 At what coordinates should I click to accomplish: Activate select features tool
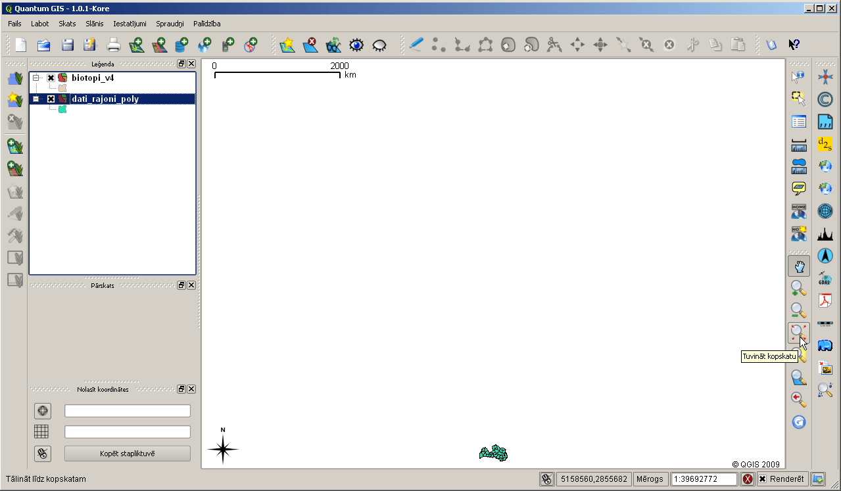(x=799, y=99)
